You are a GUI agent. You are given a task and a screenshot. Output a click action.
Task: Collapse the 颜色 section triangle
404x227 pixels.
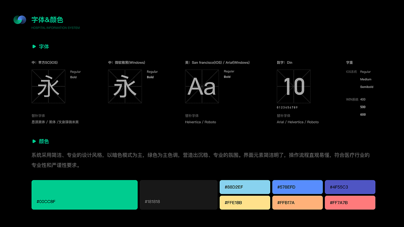tap(34, 141)
